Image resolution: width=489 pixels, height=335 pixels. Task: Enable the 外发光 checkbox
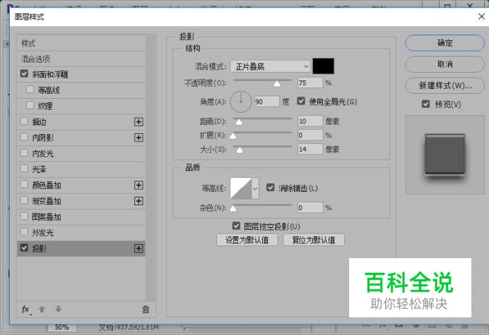pyautogui.click(x=24, y=232)
